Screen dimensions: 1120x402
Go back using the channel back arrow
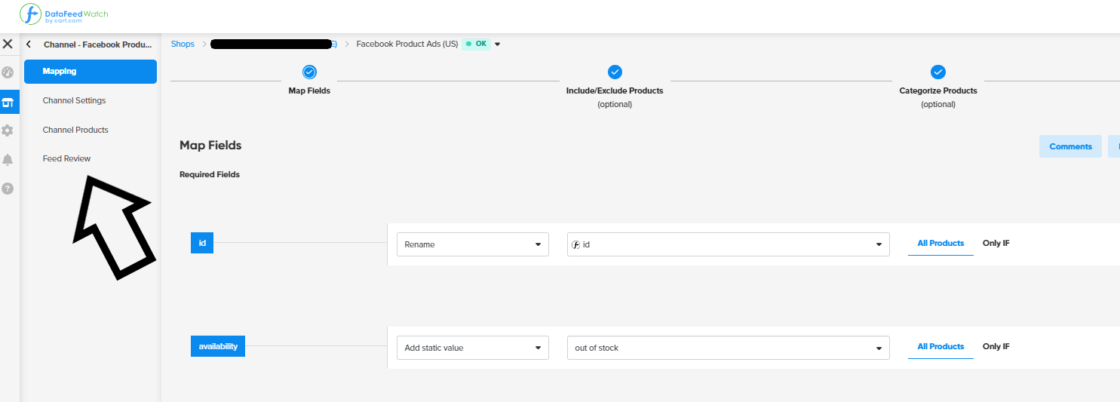(x=29, y=44)
